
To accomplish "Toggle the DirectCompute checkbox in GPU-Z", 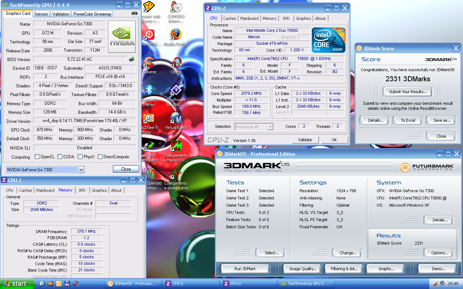I will click(x=100, y=157).
